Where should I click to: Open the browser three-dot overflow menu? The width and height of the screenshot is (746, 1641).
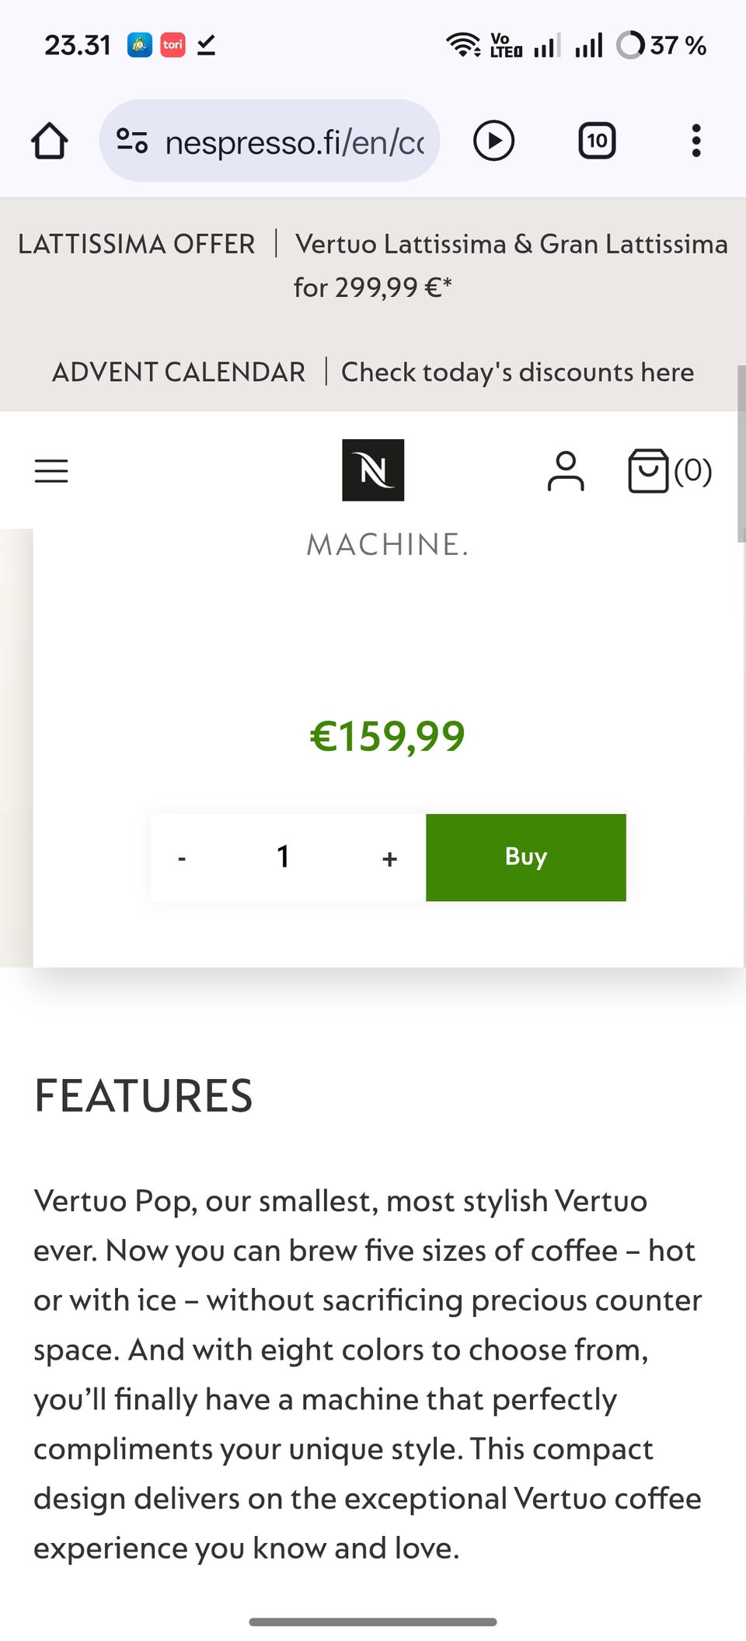pos(695,141)
